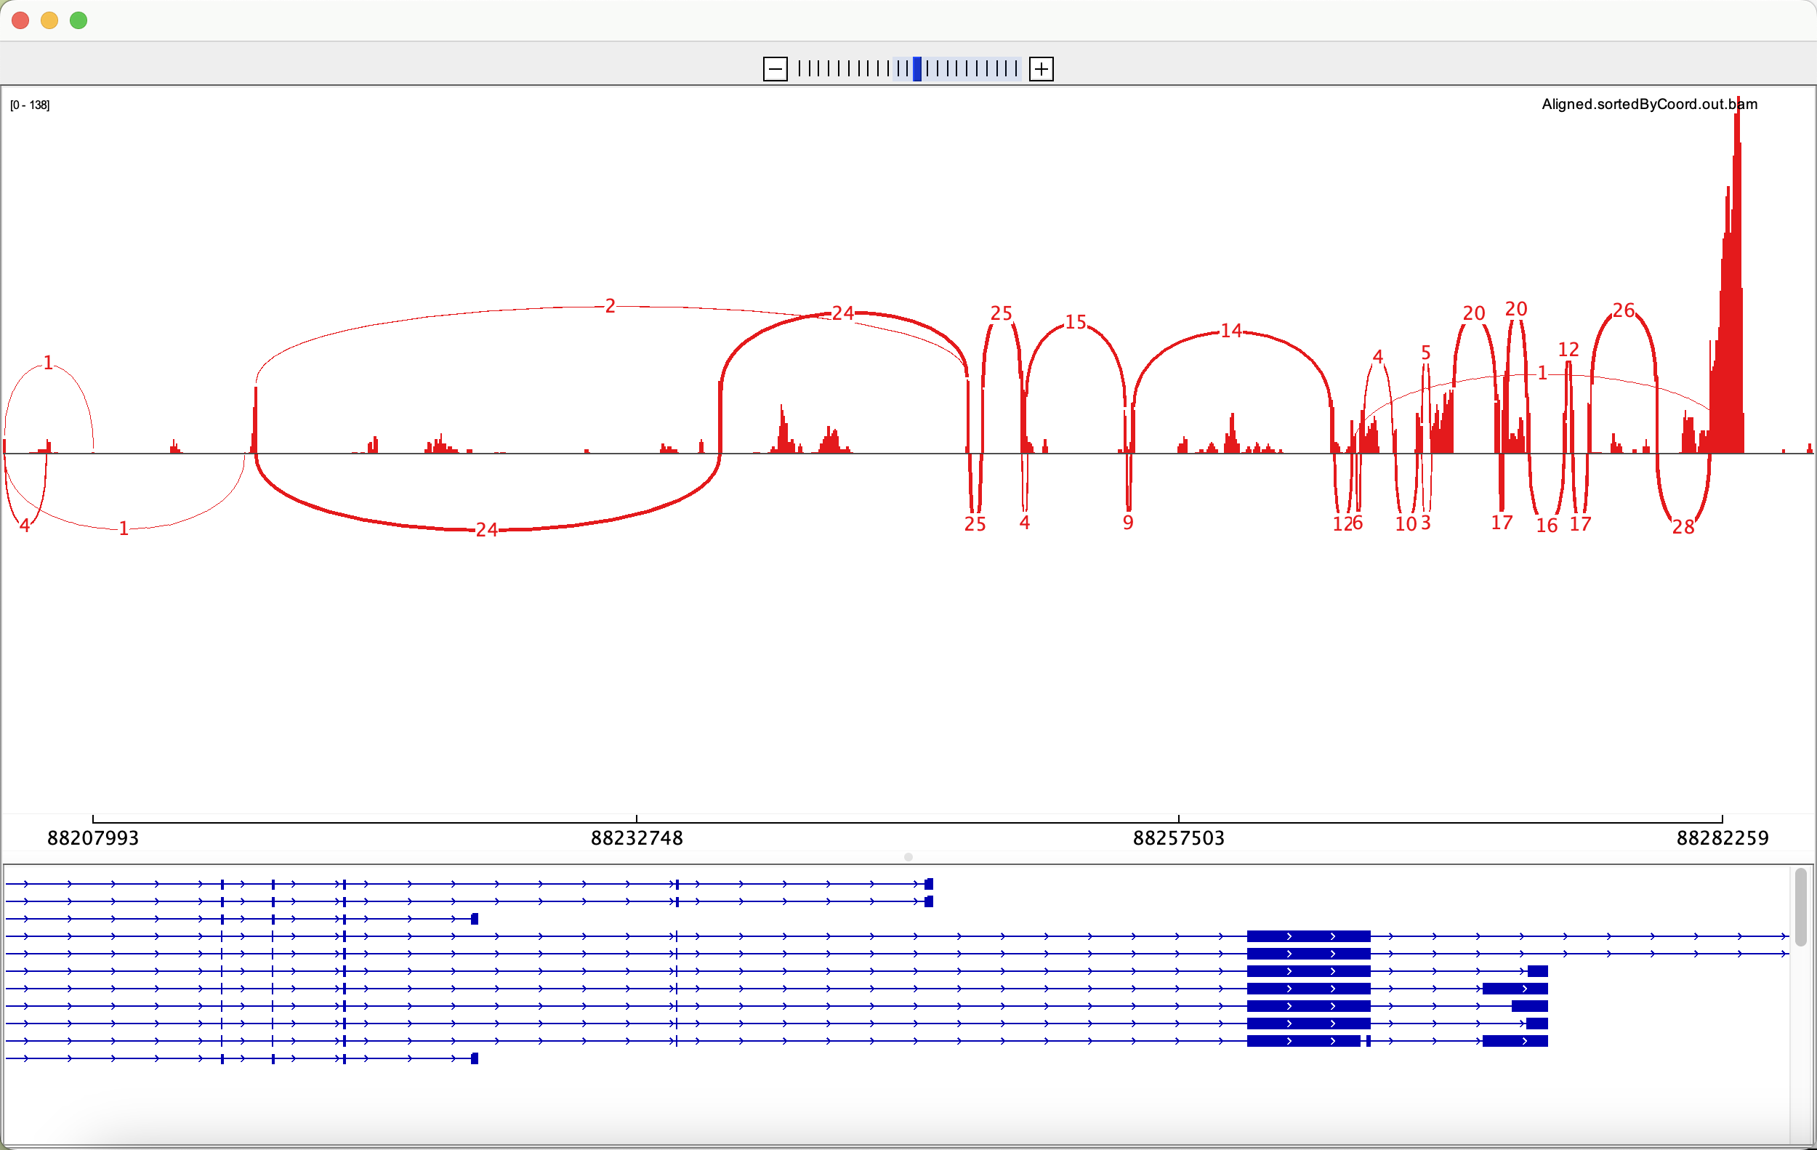This screenshot has height=1150, width=1817.
Task: Click the junction arc labeled 2
Action: [x=610, y=305]
